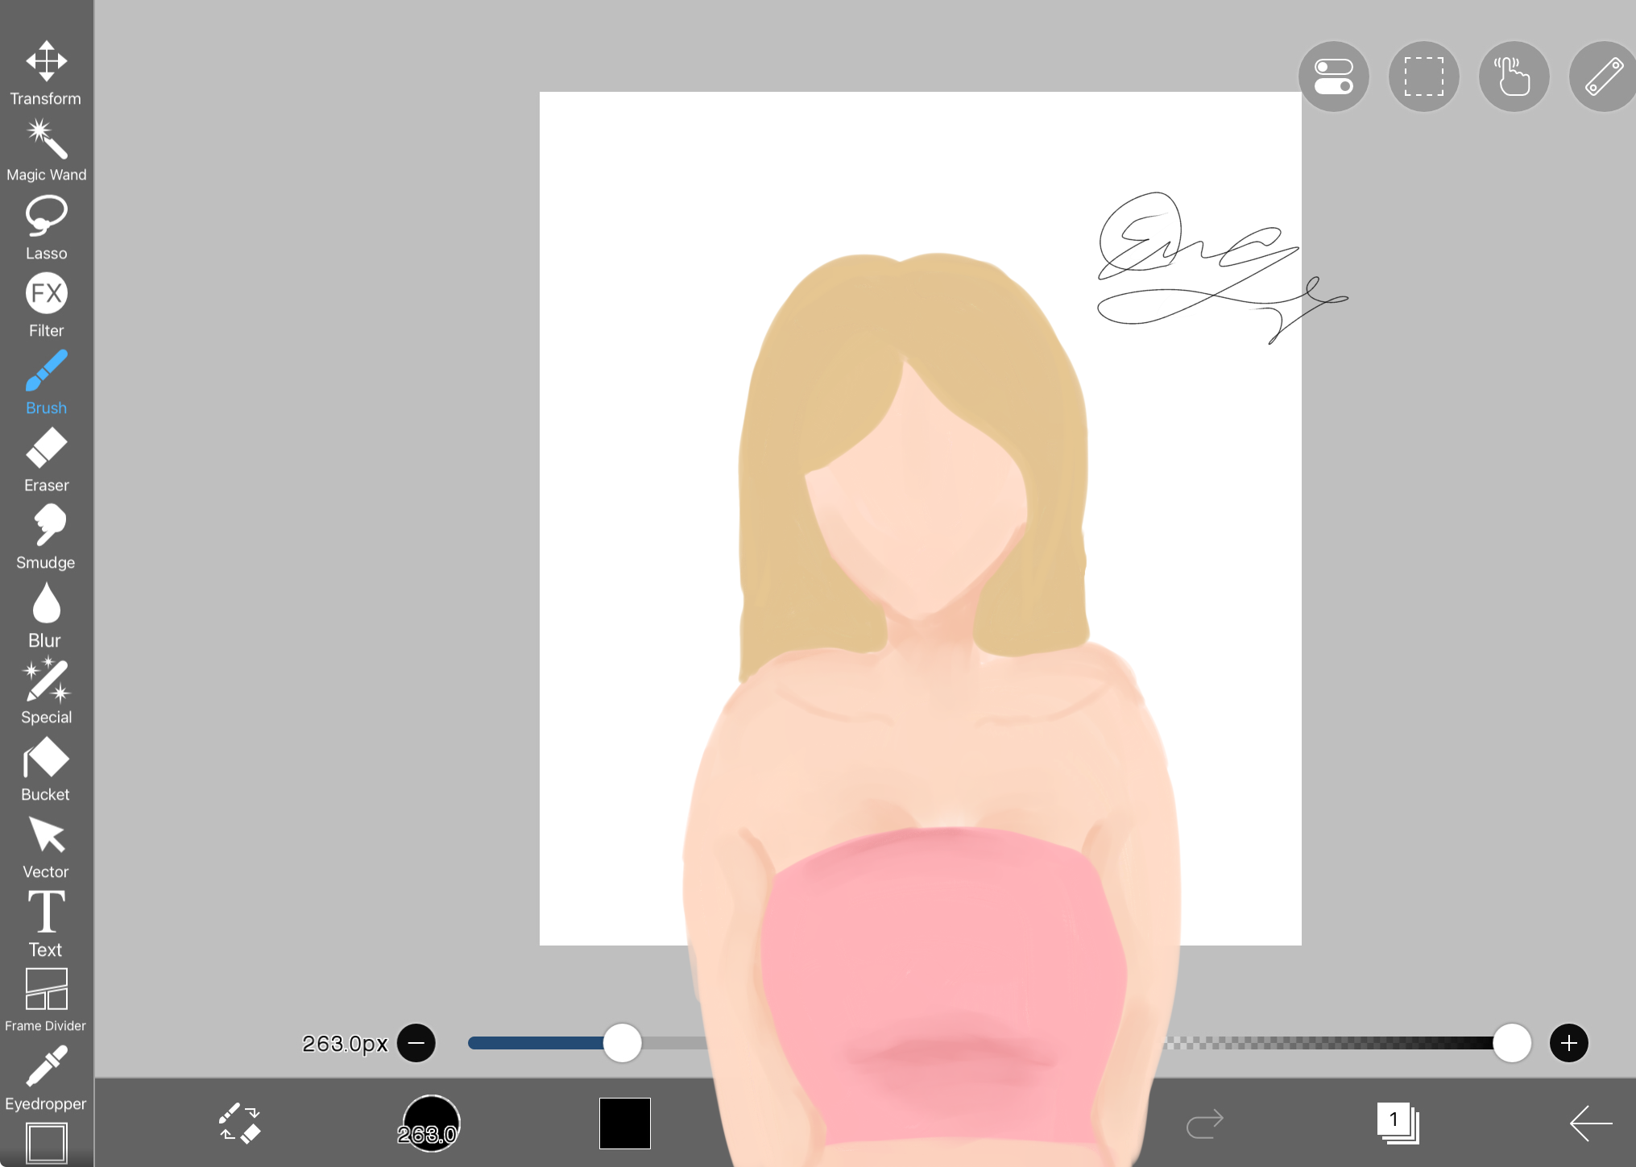
Task: Select the Brush tool
Action: (46, 383)
